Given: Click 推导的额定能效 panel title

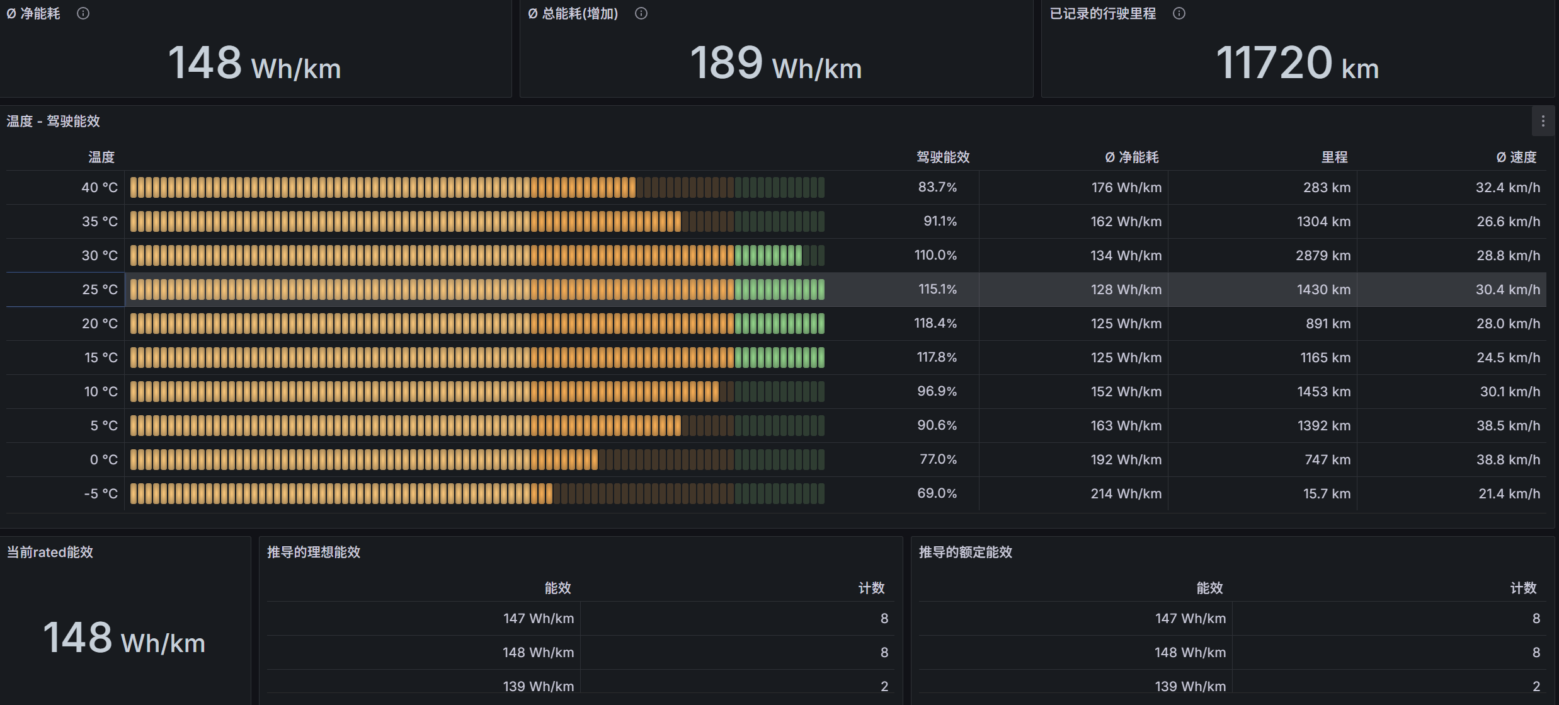Looking at the screenshot, I should (965, 552).
